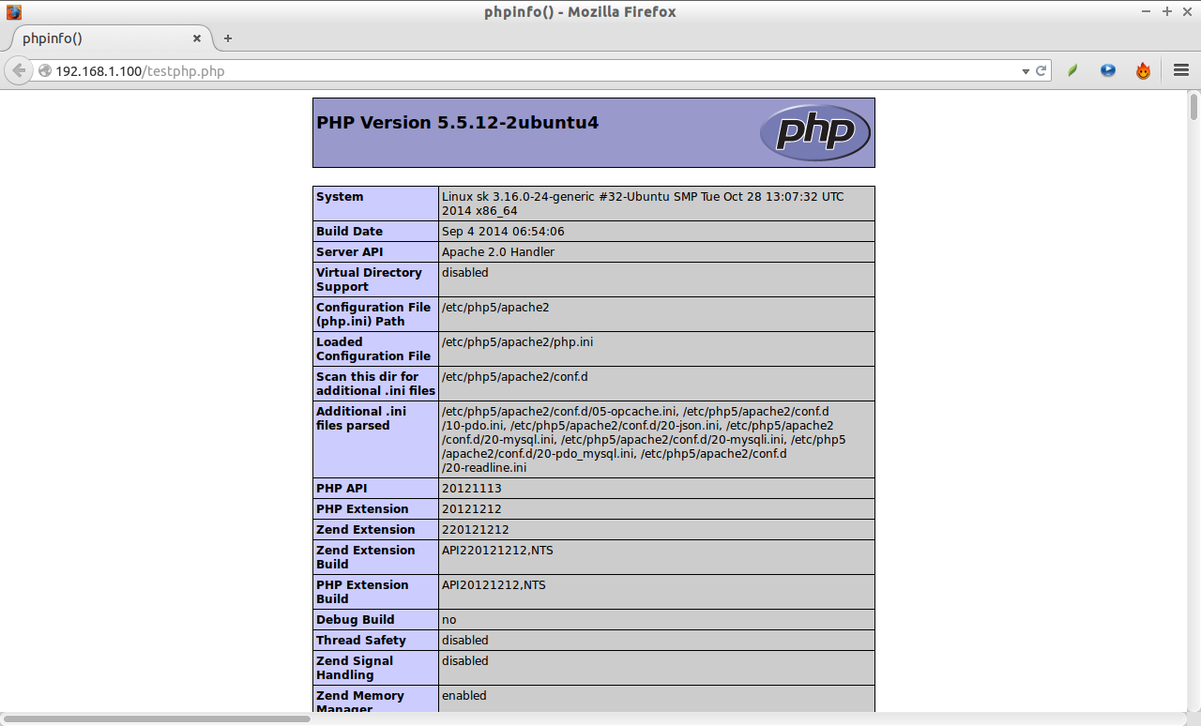Click the 'PHP Extension Build' label
The image size is (1201, 726).
tap(362, 592)
